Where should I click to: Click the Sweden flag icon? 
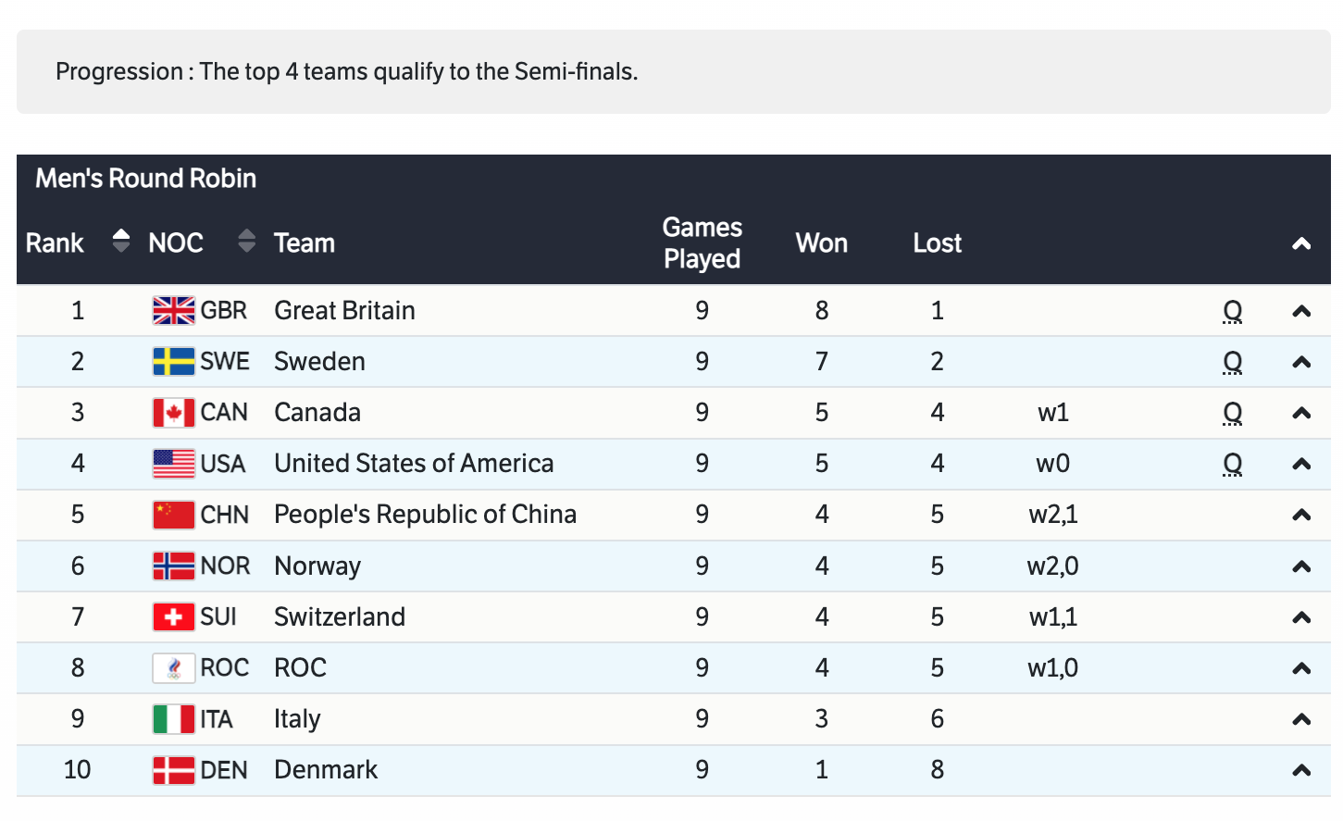tap(173, 362)
